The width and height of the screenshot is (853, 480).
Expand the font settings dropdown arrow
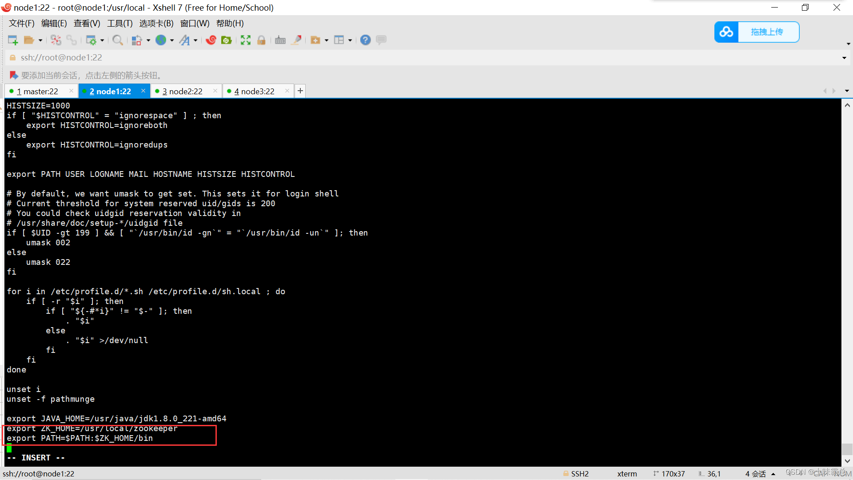[195, 40]
